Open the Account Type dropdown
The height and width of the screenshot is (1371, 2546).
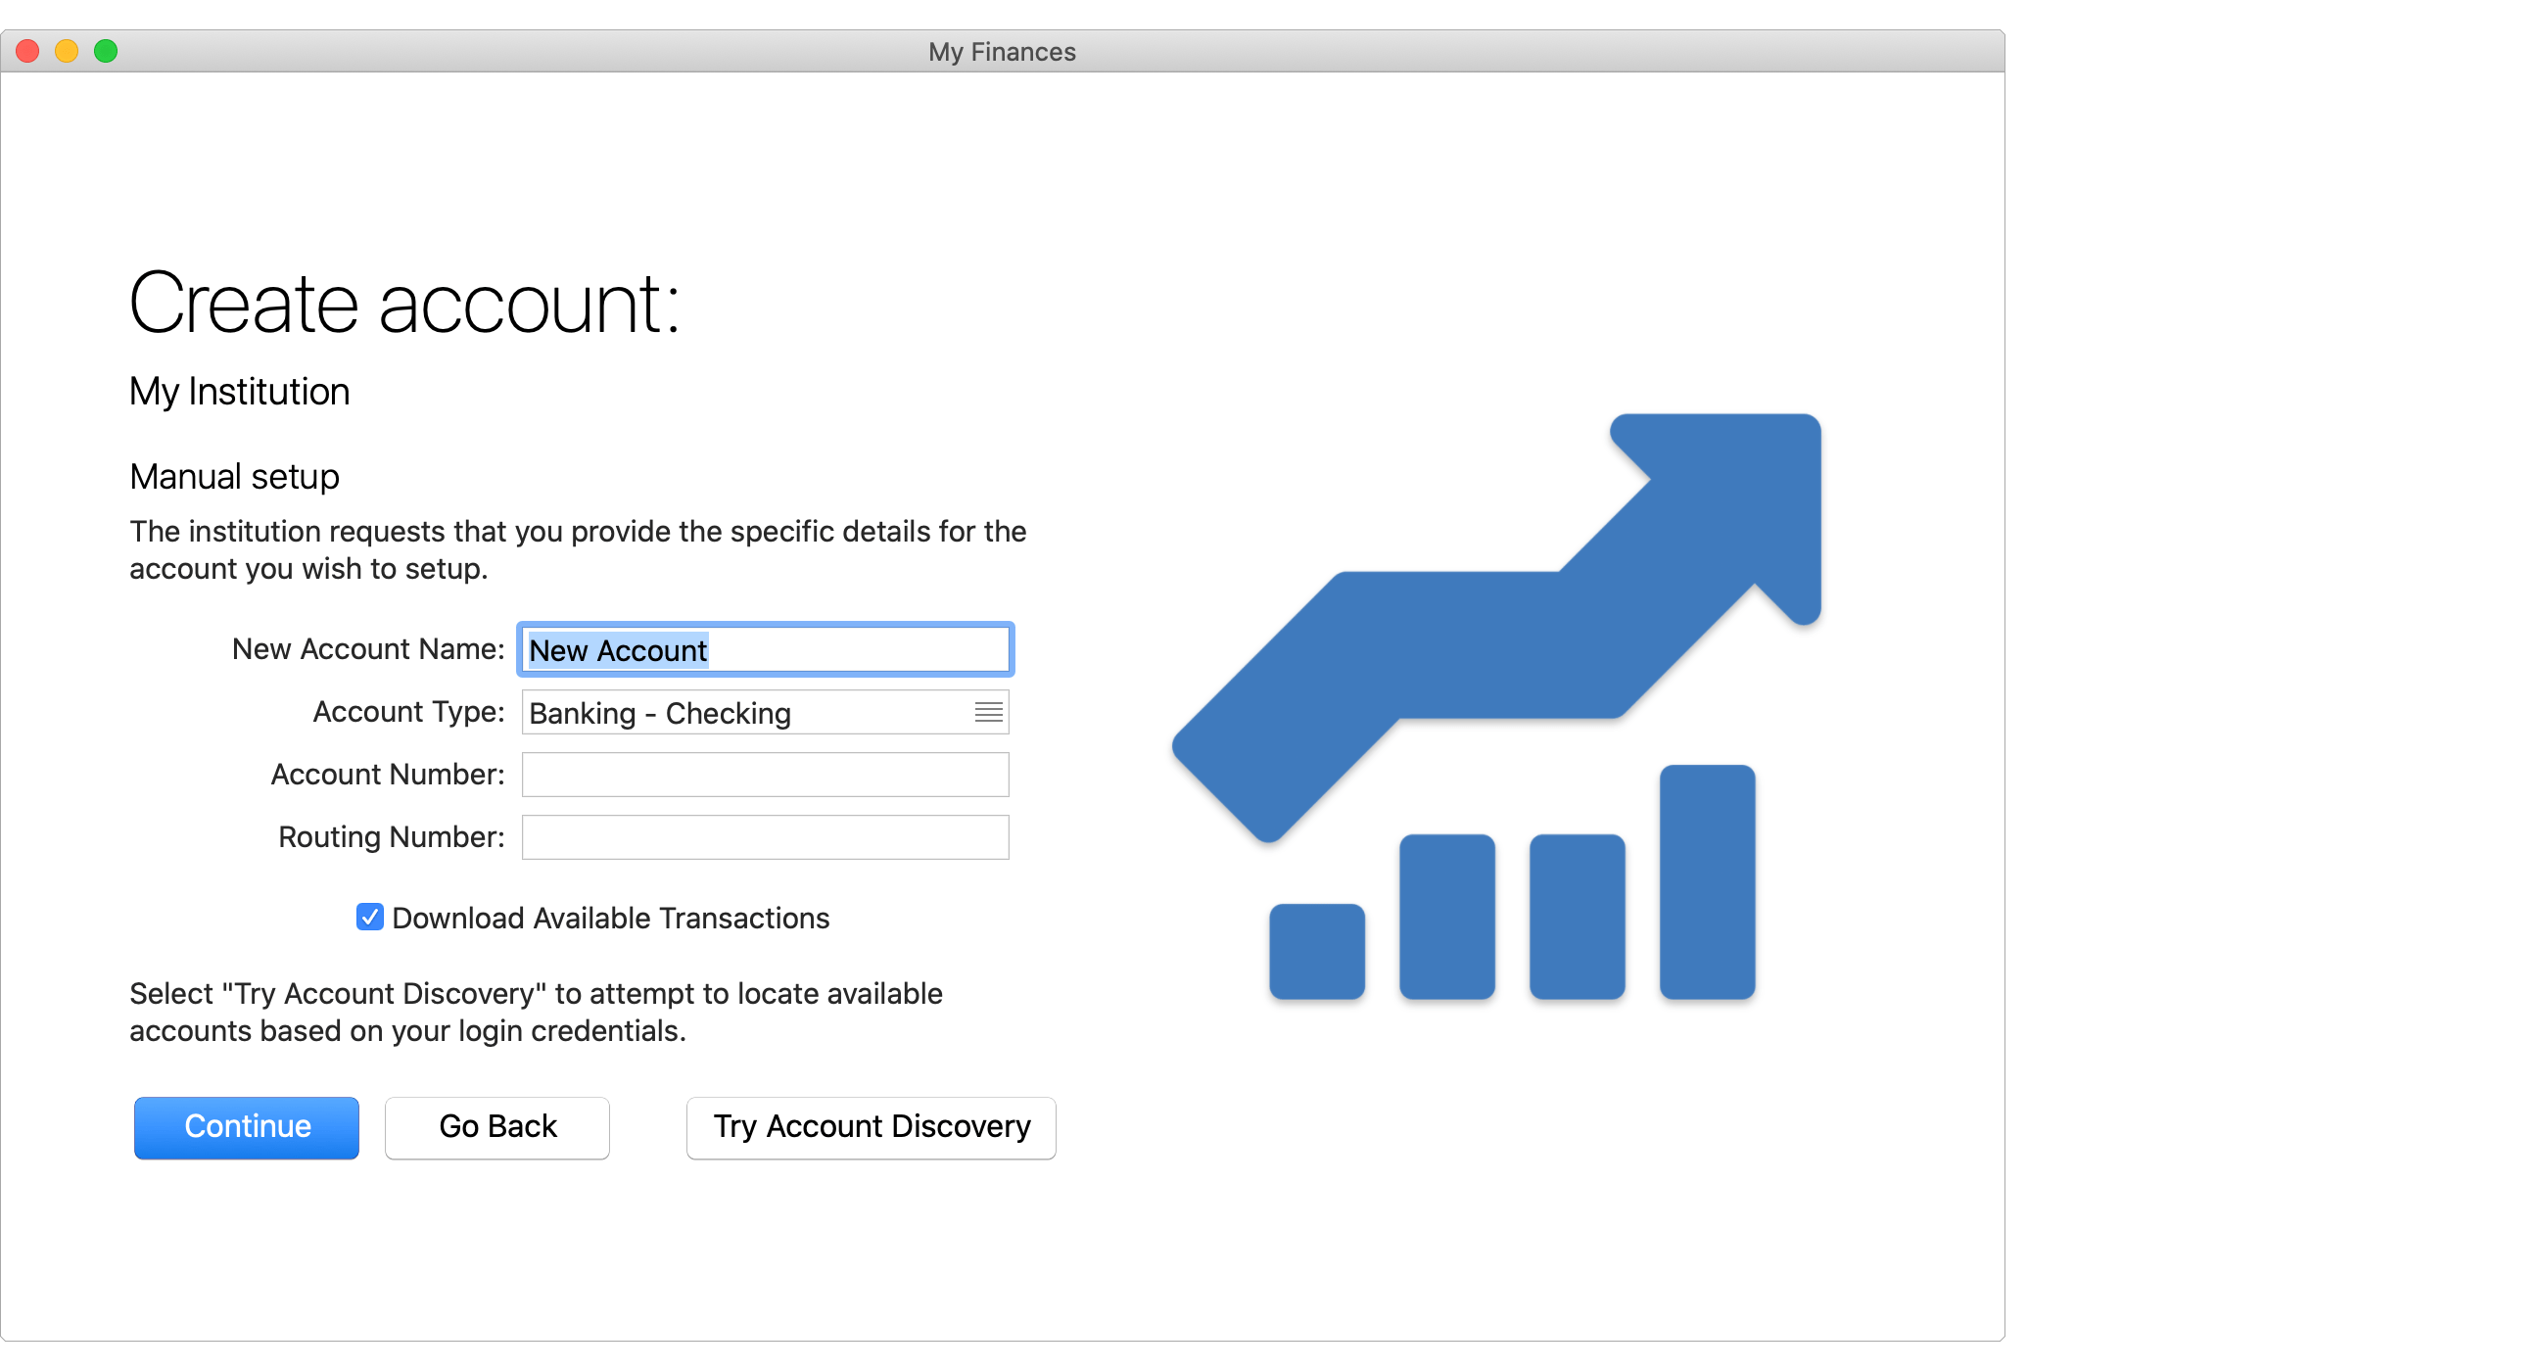(x=764, y=712)
